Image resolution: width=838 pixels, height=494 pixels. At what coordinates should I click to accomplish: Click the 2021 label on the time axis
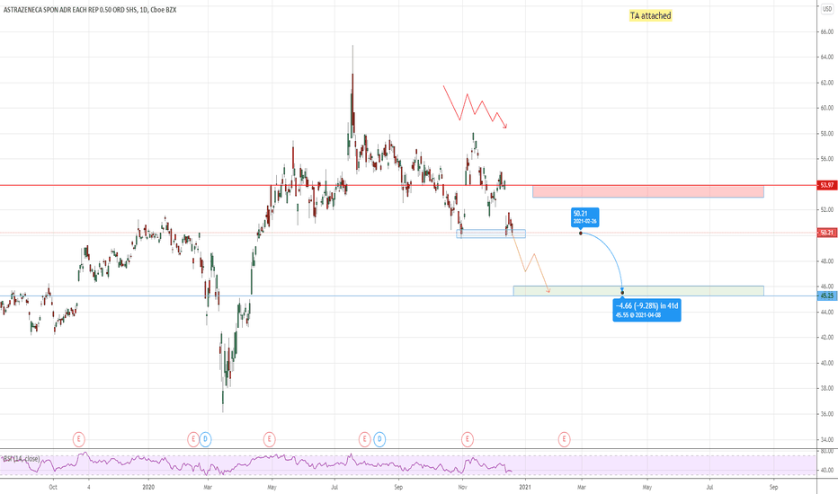pyautogui.click(x=525, y=487)
